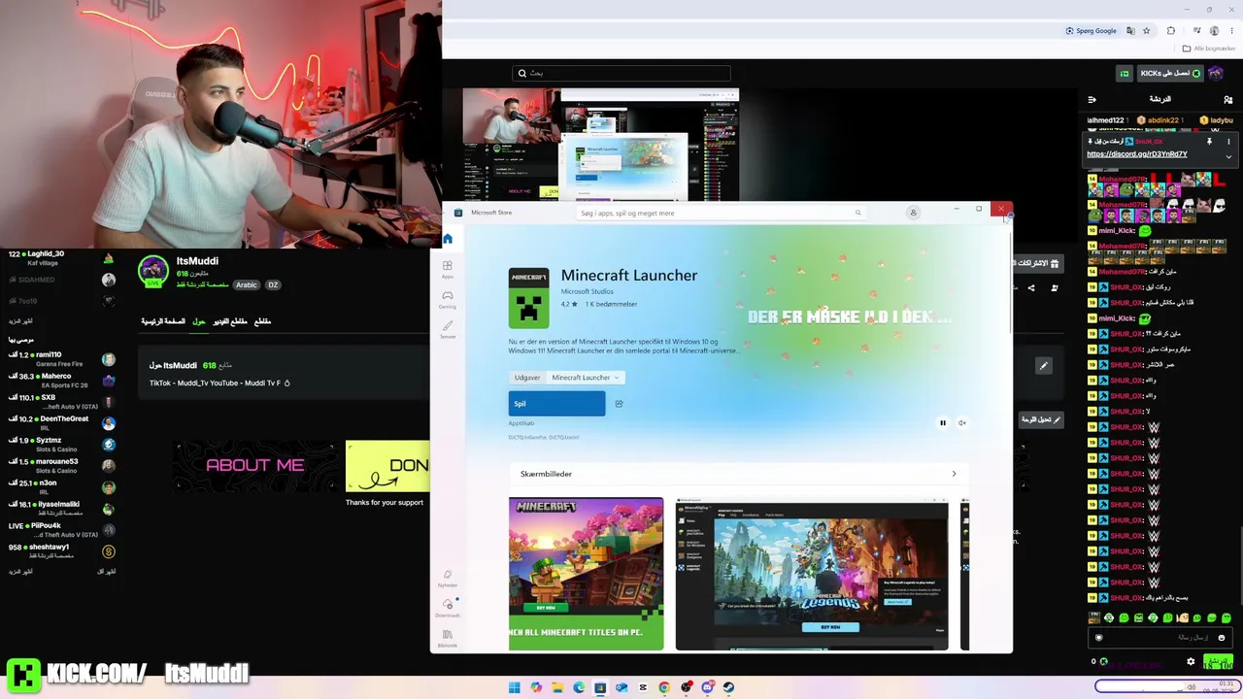The width and height of the screenshot is (1243, 699).
Task: Focus the Microsoft Store search field
Action: click(719, 213)
